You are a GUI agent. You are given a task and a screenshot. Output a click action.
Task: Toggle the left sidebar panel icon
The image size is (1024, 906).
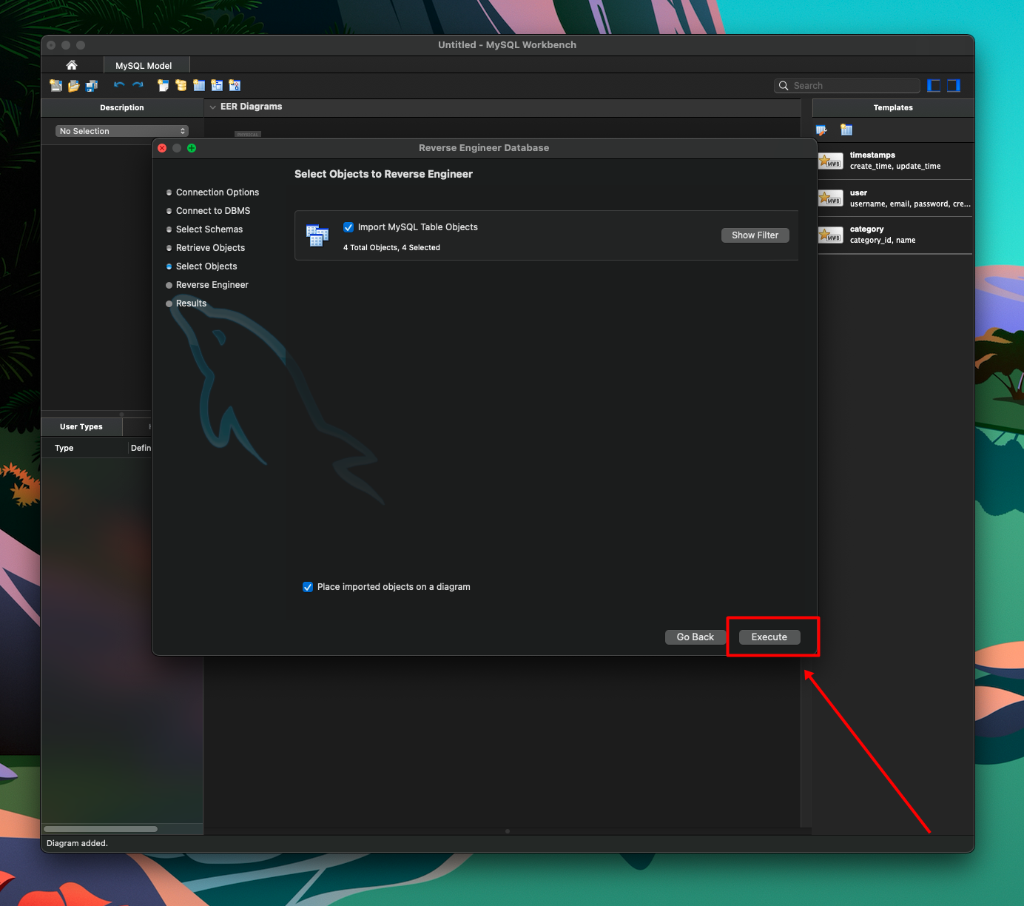(934, 86)
